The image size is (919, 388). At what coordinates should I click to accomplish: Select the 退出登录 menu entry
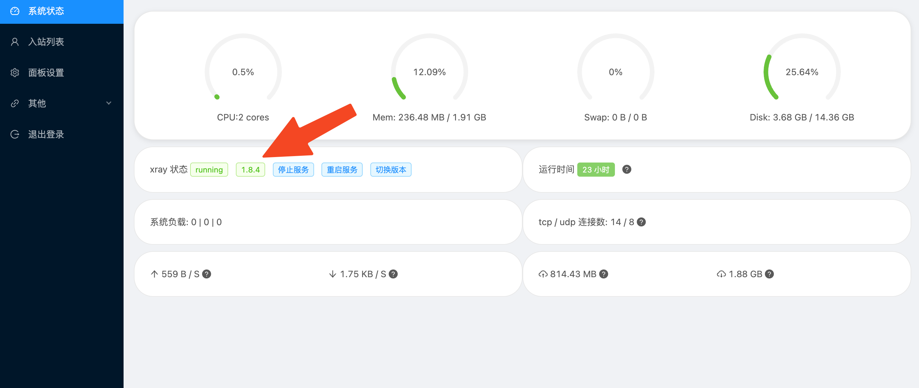[x=46, y=135]
